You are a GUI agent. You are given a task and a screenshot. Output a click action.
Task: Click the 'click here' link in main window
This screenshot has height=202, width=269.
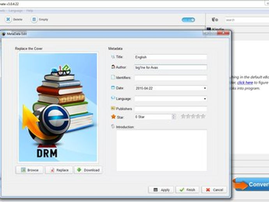[245, 83]
